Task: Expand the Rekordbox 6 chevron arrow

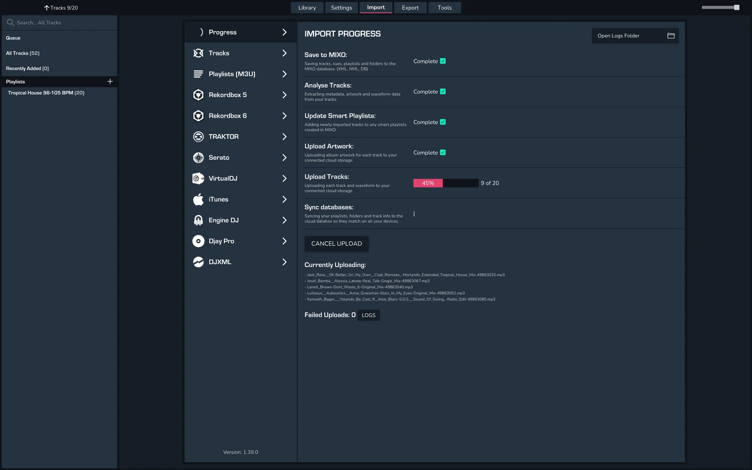Action: pyautogui.click(x=284, y=116)
